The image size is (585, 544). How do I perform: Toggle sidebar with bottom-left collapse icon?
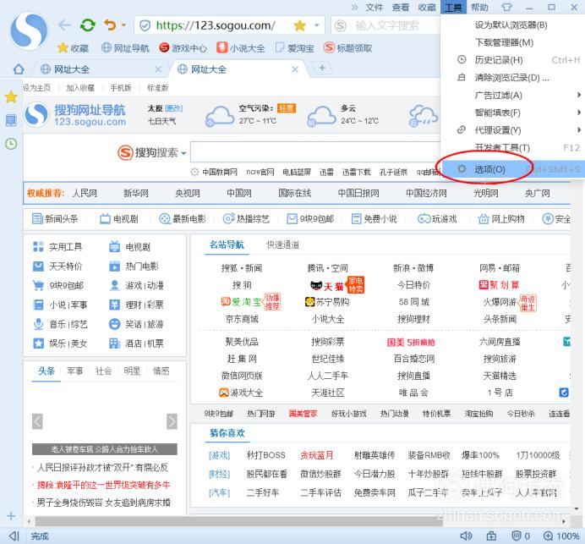click(x=14, y=536)
